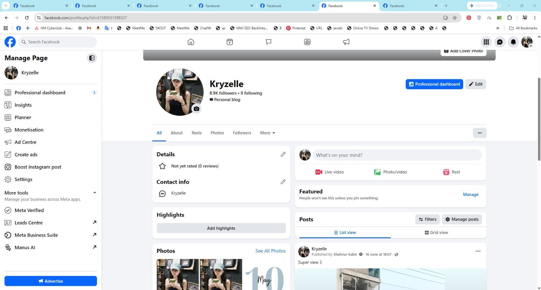Open Settings in the sidebar
This screenshot has width=541, height=290.
[x=51, y=179]
